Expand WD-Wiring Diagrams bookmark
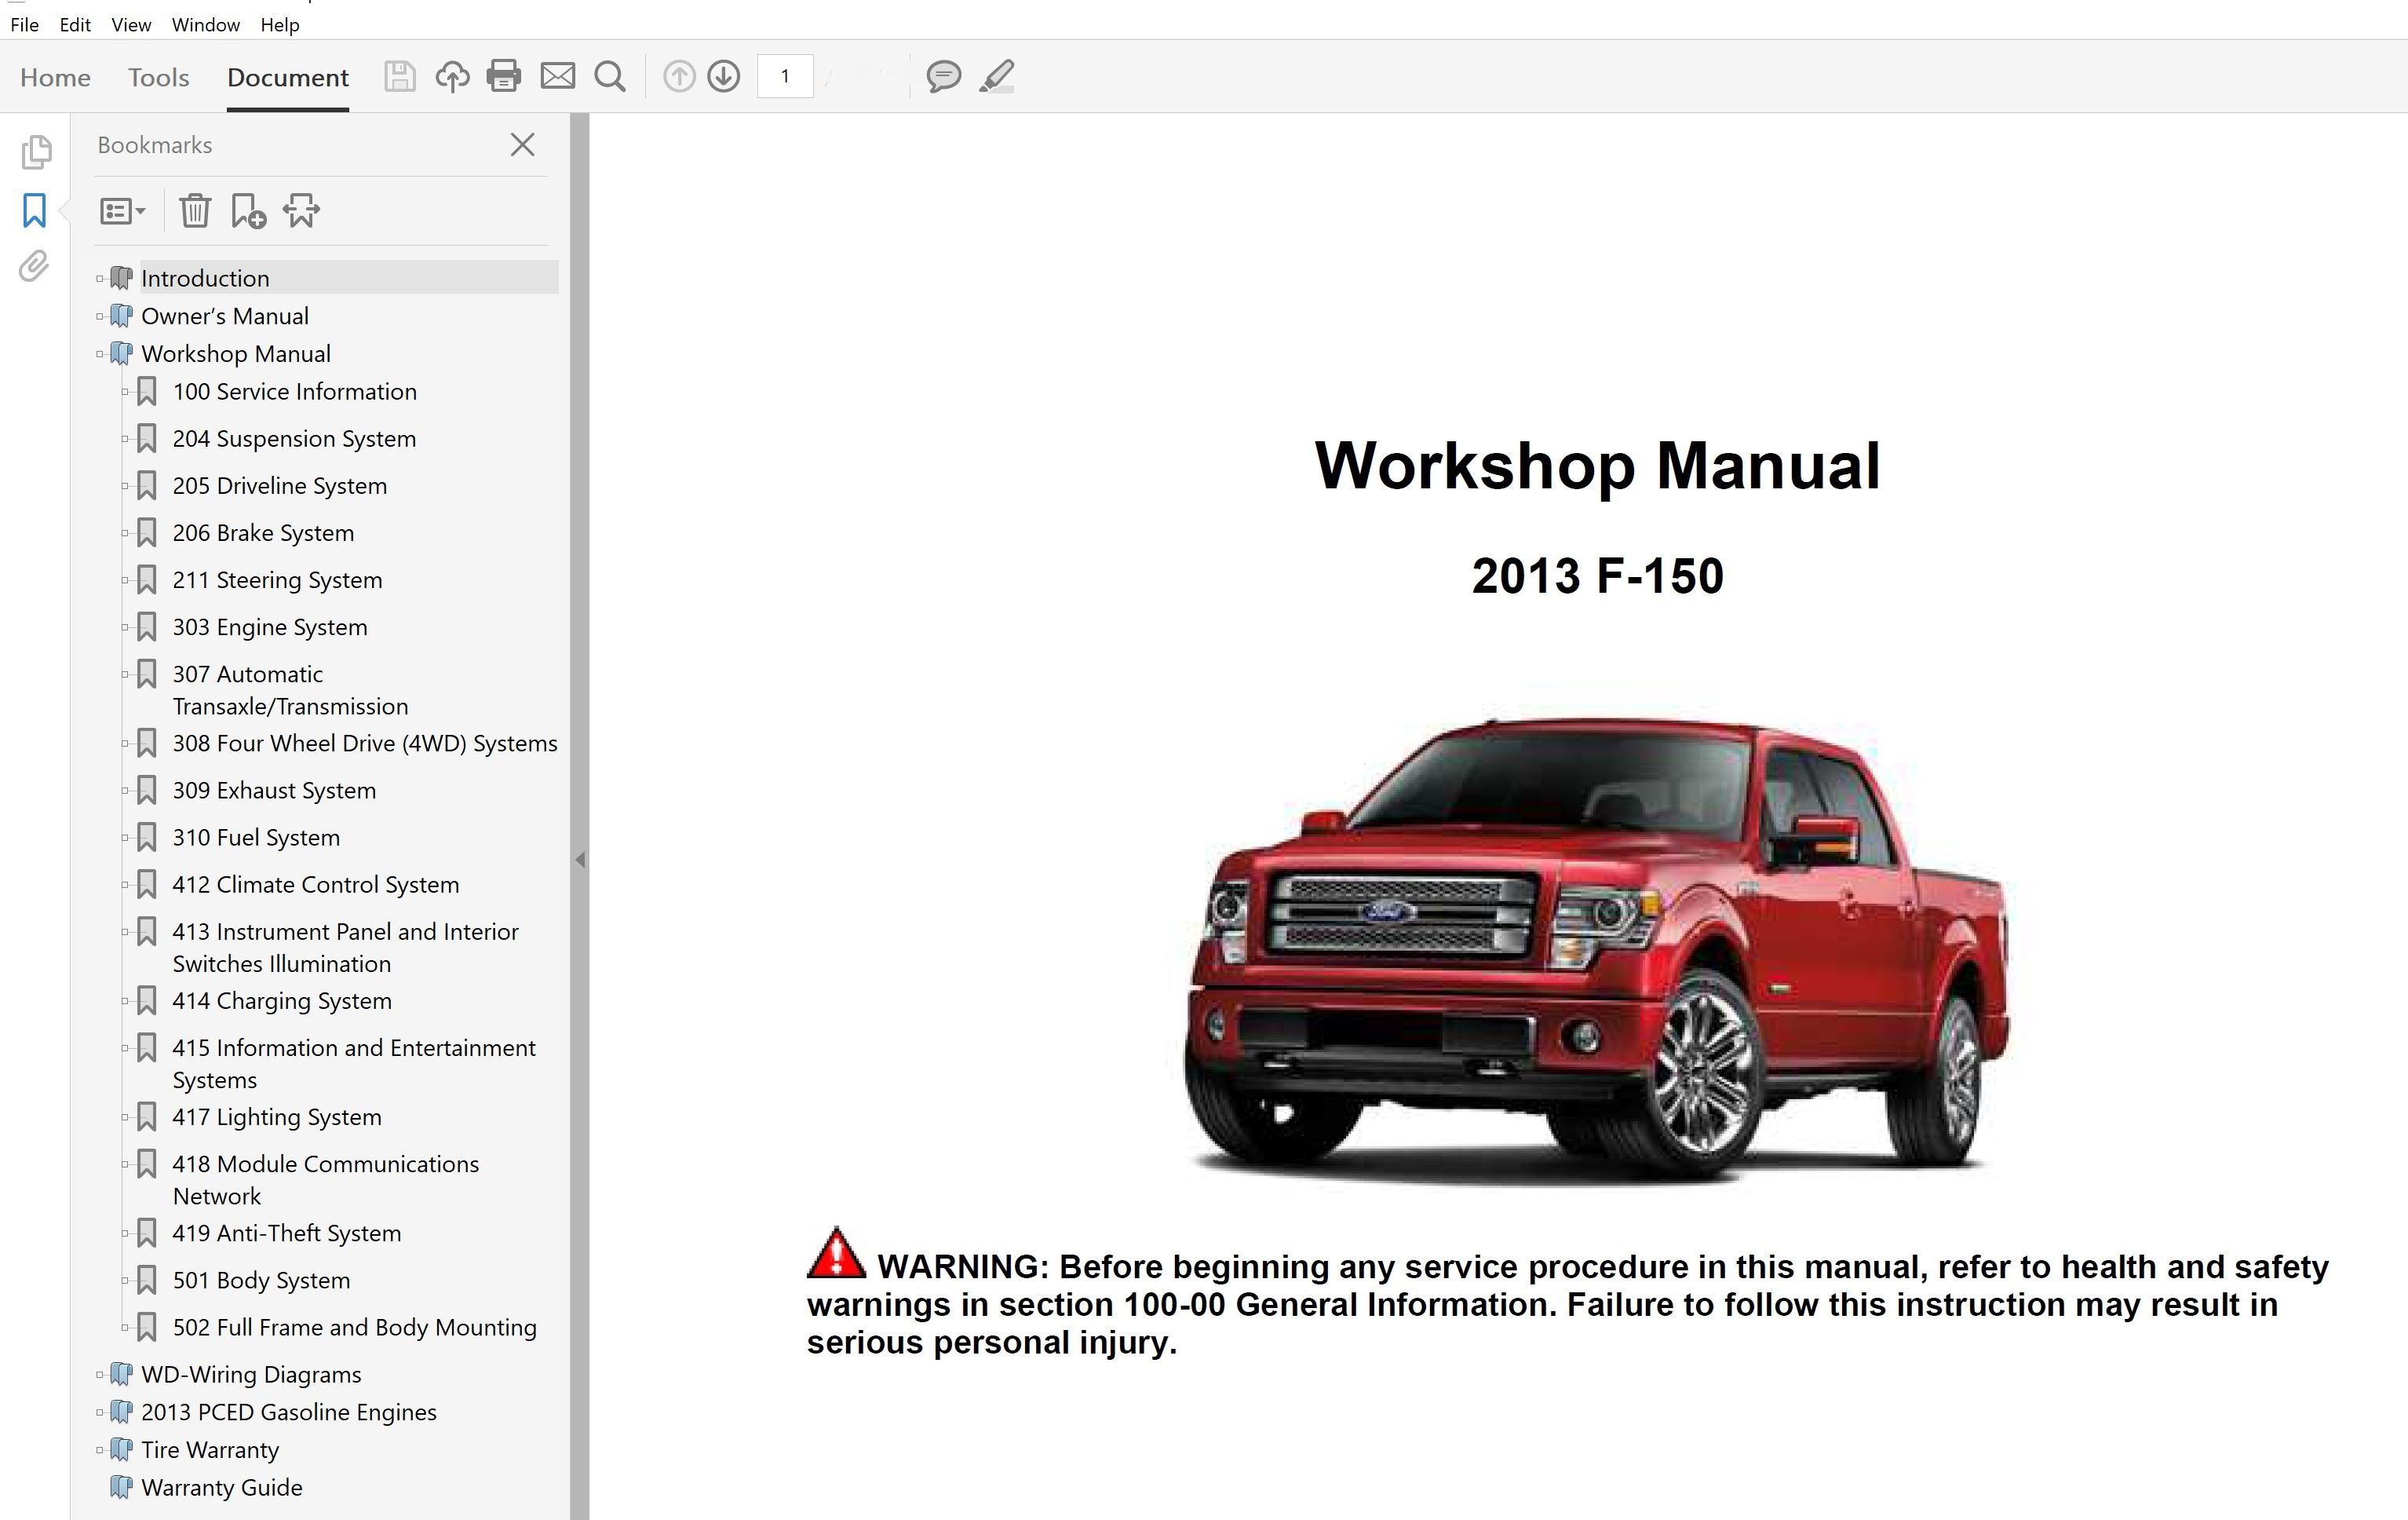This screenshot has height=1520, width=2408. (x=100, y=1375)
